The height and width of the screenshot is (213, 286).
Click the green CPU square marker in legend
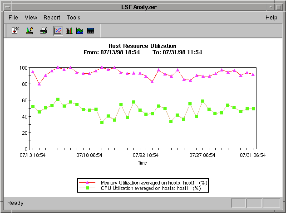point(87,188)
